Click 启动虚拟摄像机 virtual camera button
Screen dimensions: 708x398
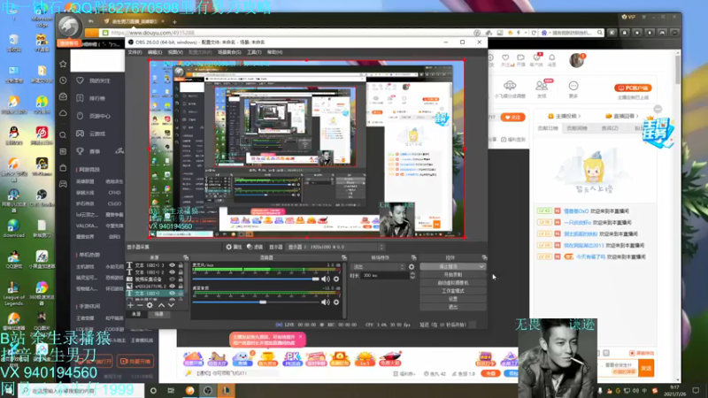(x=453, y=282)
